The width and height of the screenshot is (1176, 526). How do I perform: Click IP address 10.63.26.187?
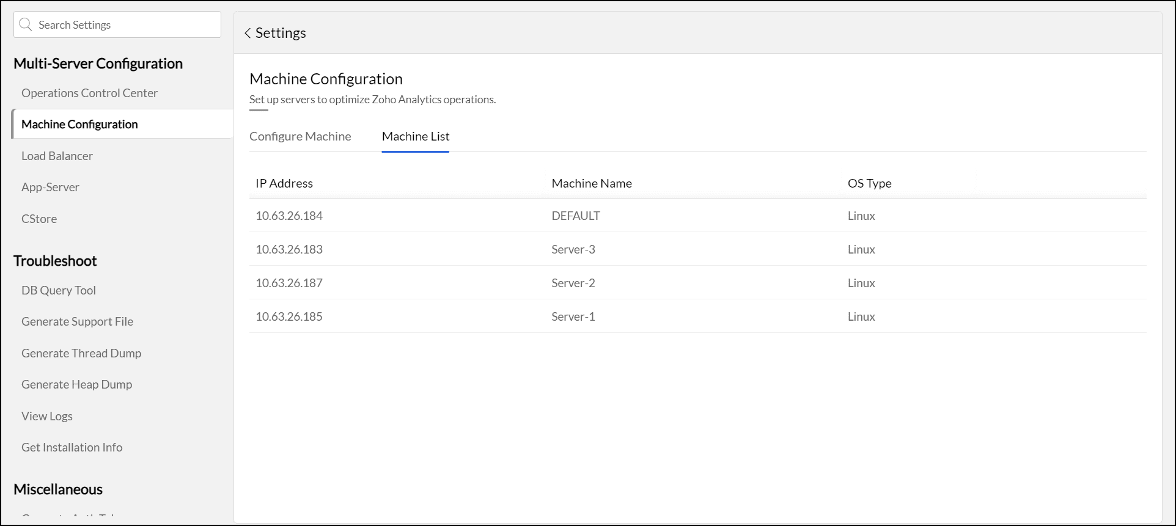click(289, 283)
